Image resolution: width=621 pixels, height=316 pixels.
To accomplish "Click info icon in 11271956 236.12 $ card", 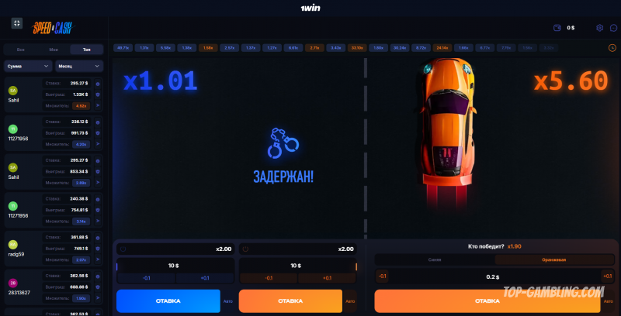I will [98, 122].
